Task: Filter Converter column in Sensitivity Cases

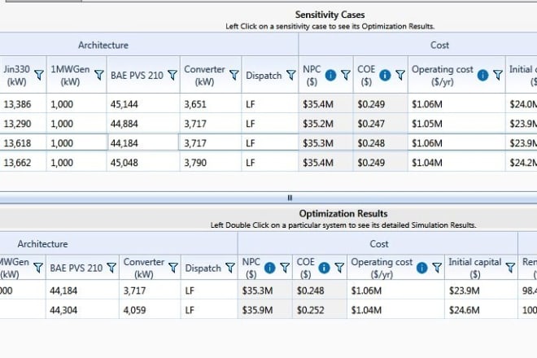Action: pos(234,75)
